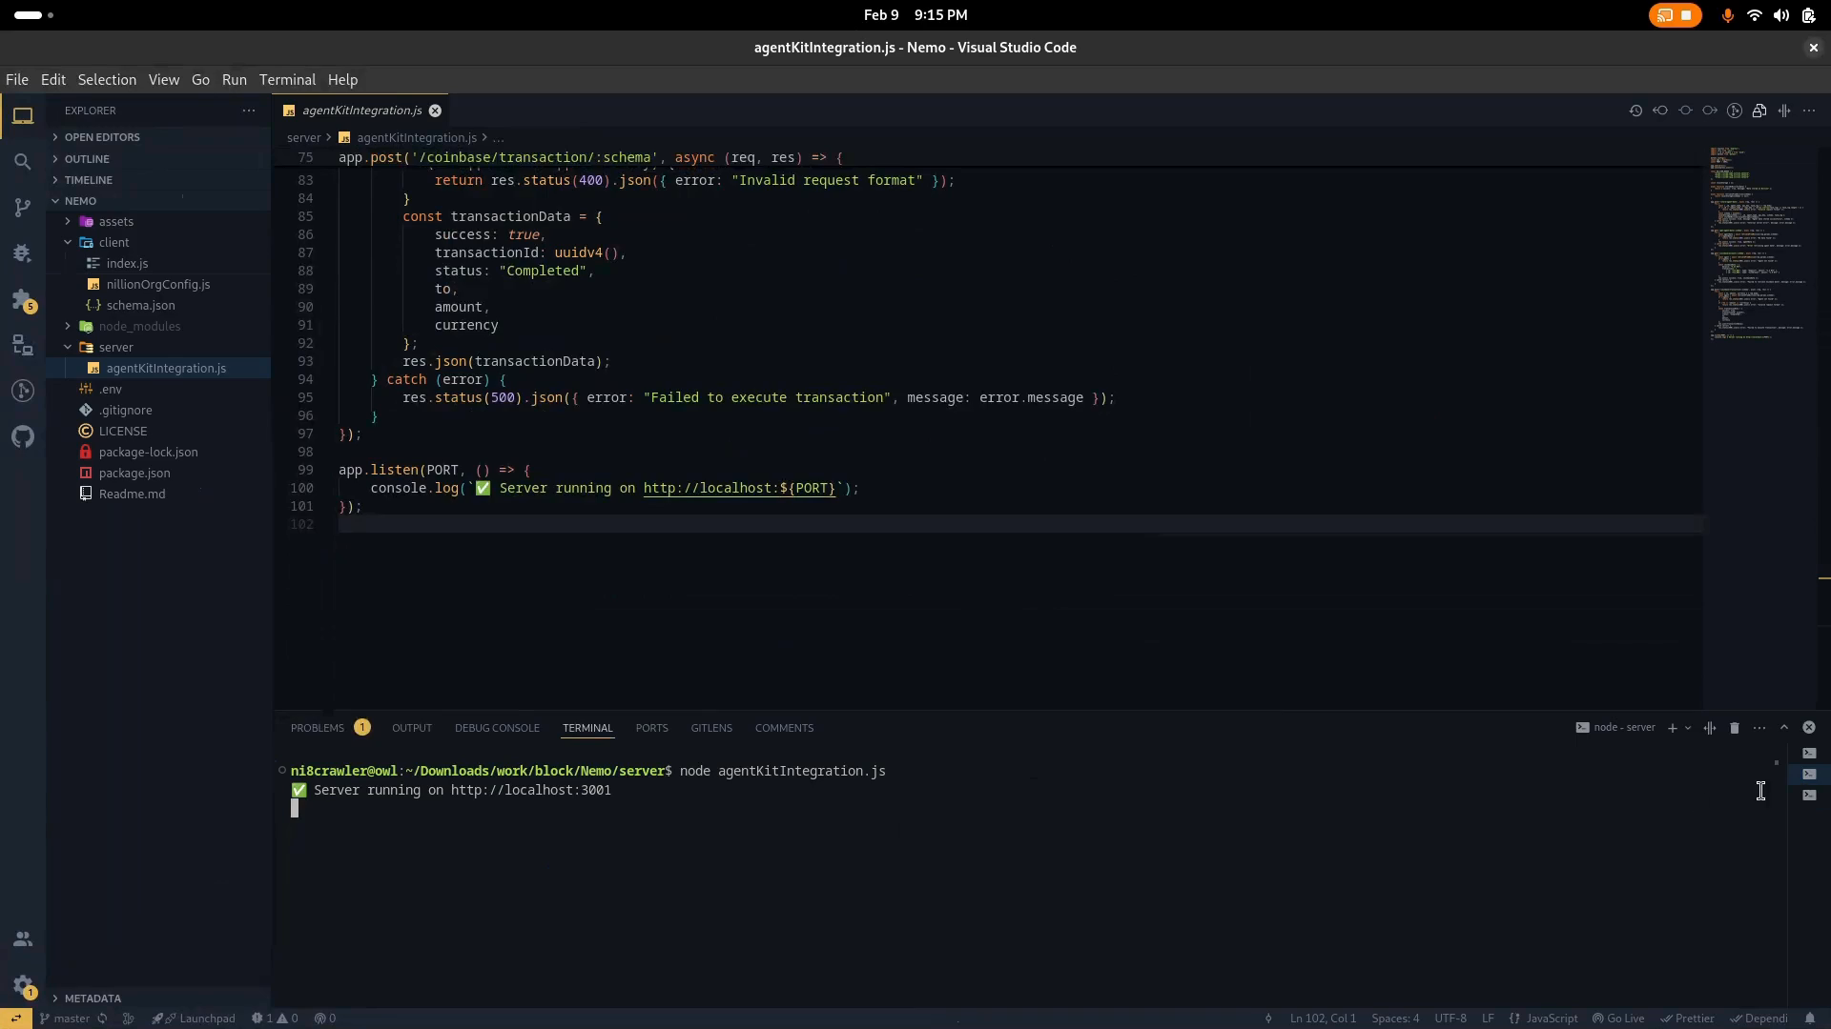The image size is (1831, 1029).
Task: Expand the OUTLINE section
Action: coord(87,159)
